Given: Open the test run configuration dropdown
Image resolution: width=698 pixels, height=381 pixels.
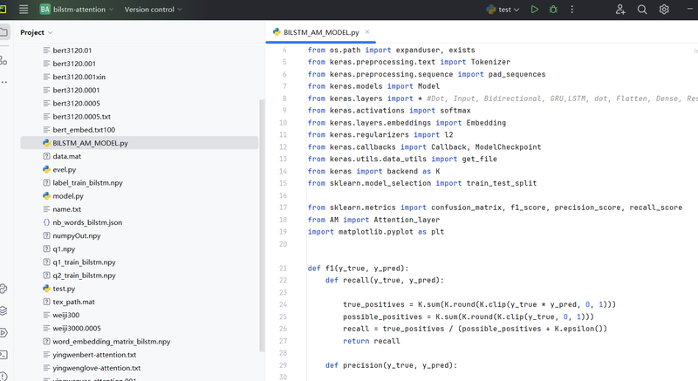Looking at the screenshot, I should [x=503, y=10].
